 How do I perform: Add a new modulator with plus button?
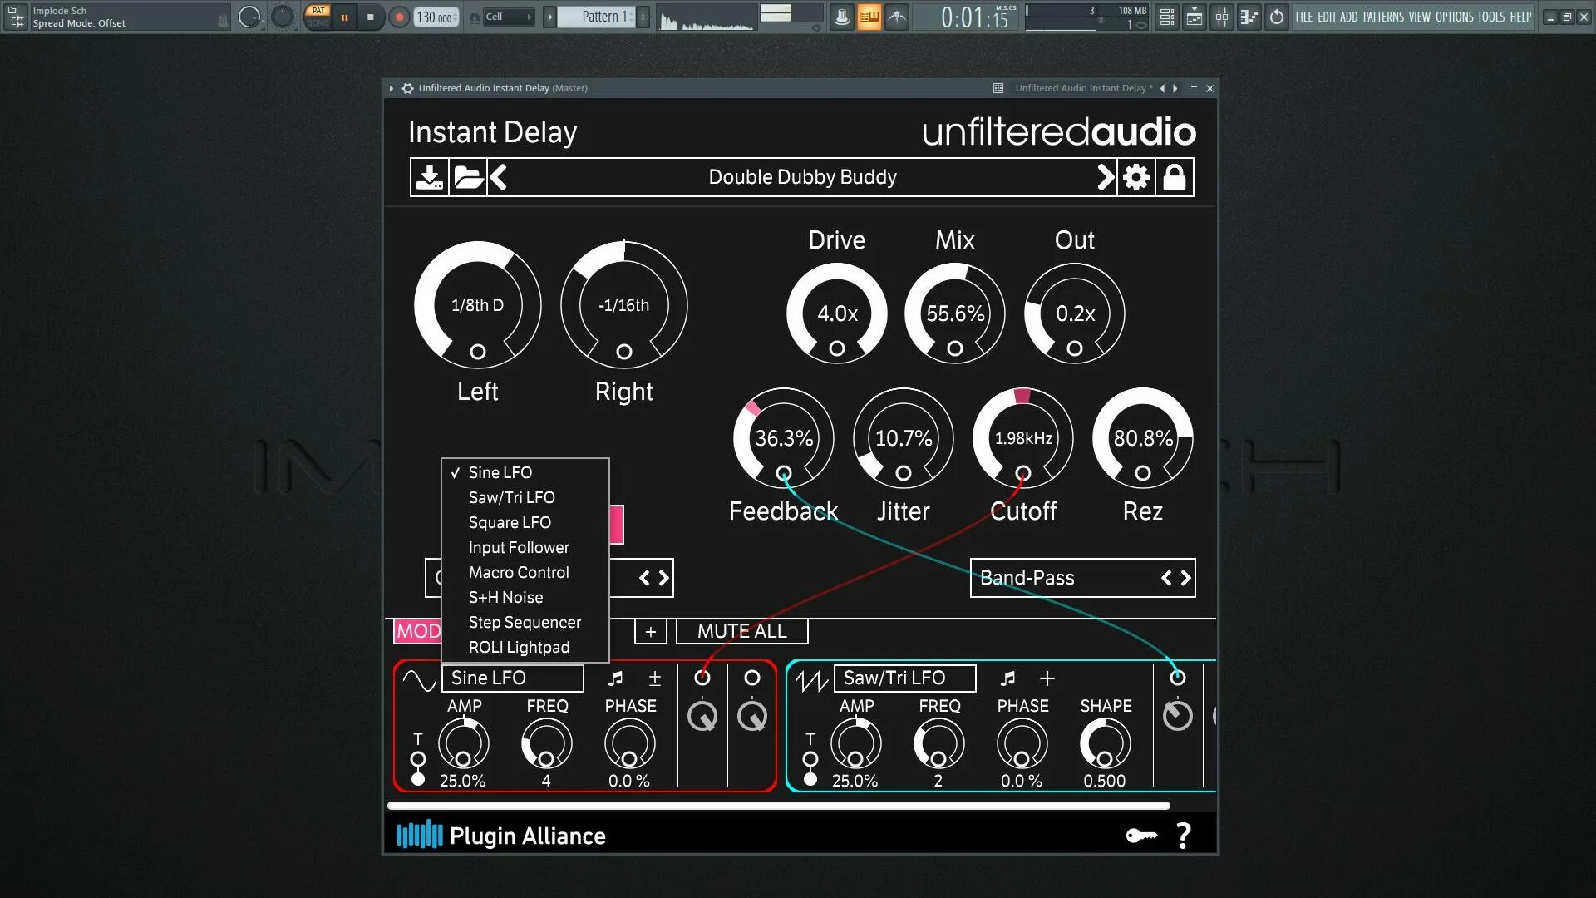point(650,632)
